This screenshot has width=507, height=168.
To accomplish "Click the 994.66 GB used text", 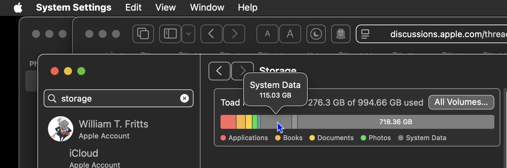I will point(365,102).
